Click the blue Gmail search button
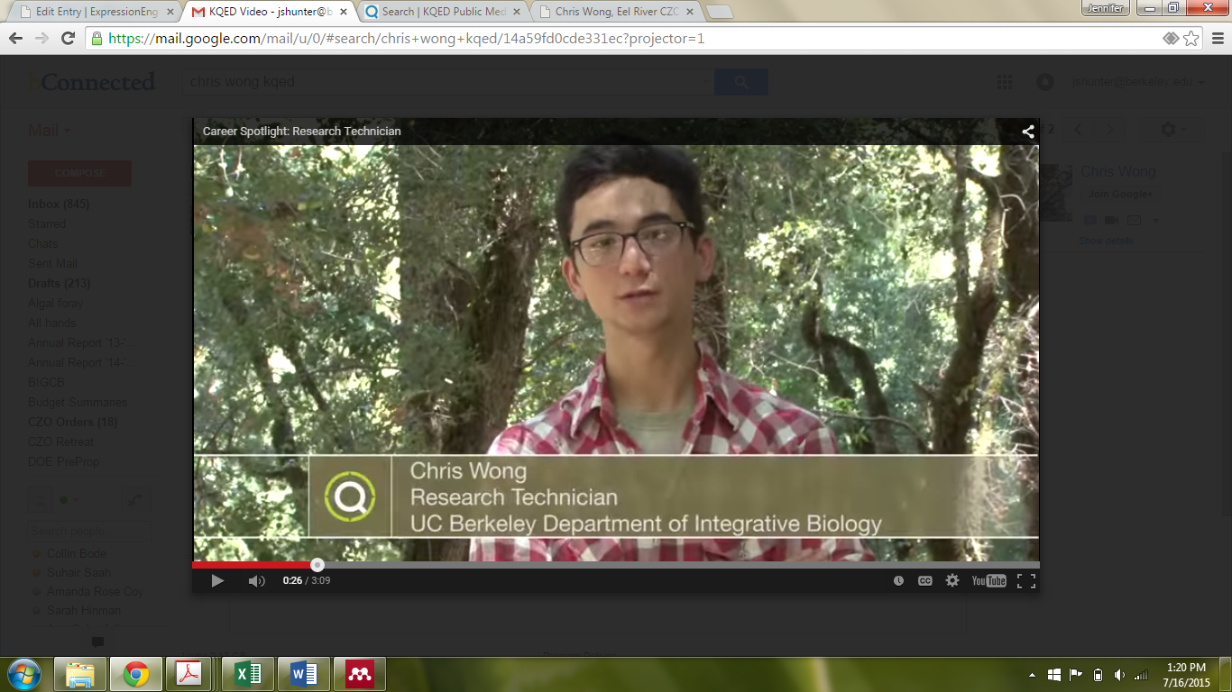This screenshot has height=692, width=1232. coord(741,82)
